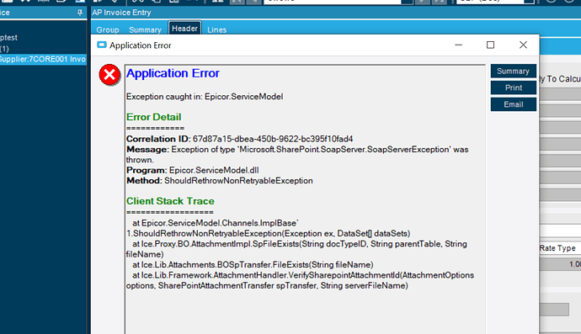Viewport: 581px width, 334px height.
Task: Open the Summary tab beside Group
Action: (x=145, y=29)
